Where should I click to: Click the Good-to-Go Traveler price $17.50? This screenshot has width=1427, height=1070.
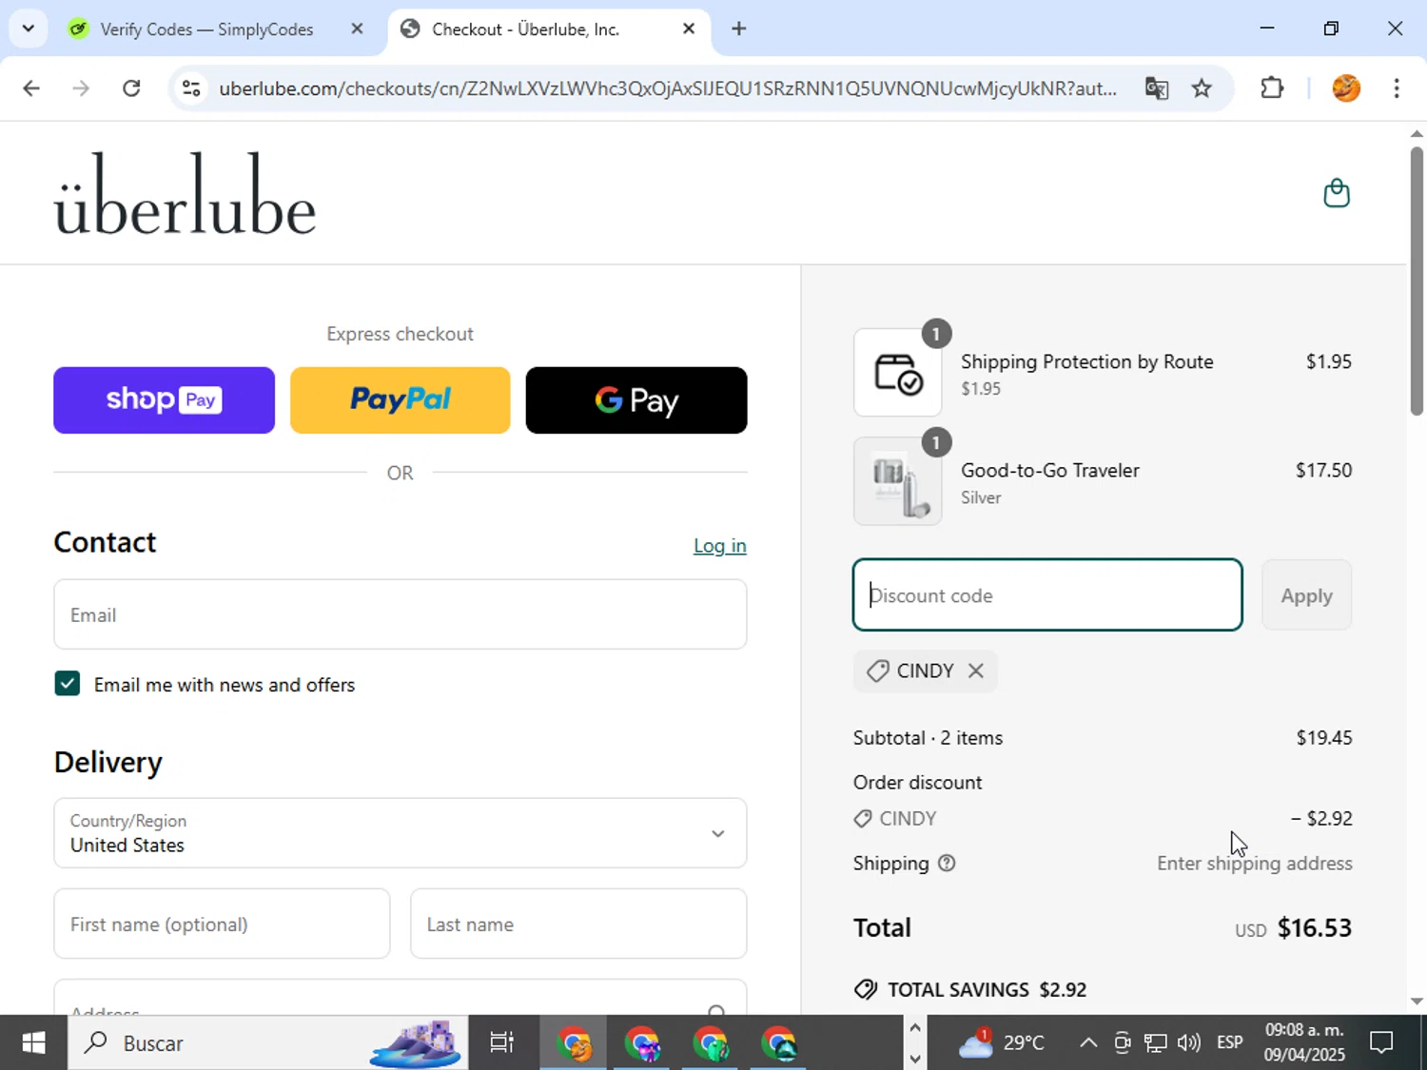(1323, 470)
